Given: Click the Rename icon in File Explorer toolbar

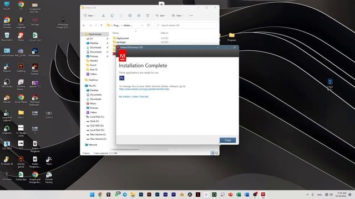Looking at the screenshot, I should [130, 15].
